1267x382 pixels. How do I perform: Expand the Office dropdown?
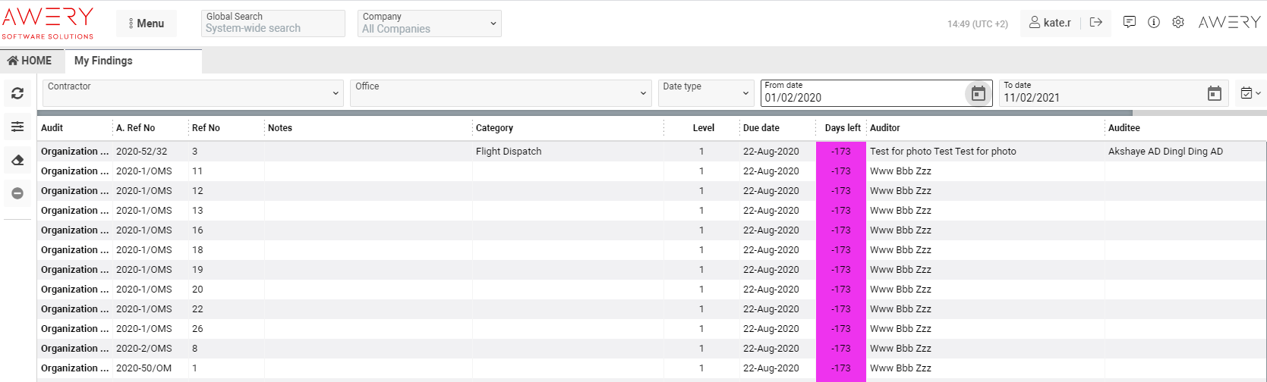coord(500,93)
